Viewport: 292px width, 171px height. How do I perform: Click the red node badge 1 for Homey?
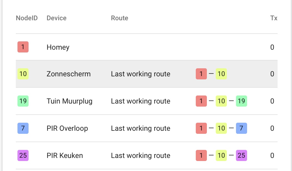click(23, 47)
